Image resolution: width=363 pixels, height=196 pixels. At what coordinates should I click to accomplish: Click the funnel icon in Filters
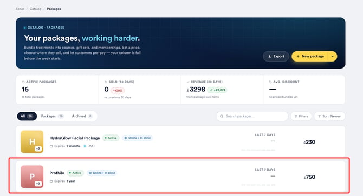point(296,117)
